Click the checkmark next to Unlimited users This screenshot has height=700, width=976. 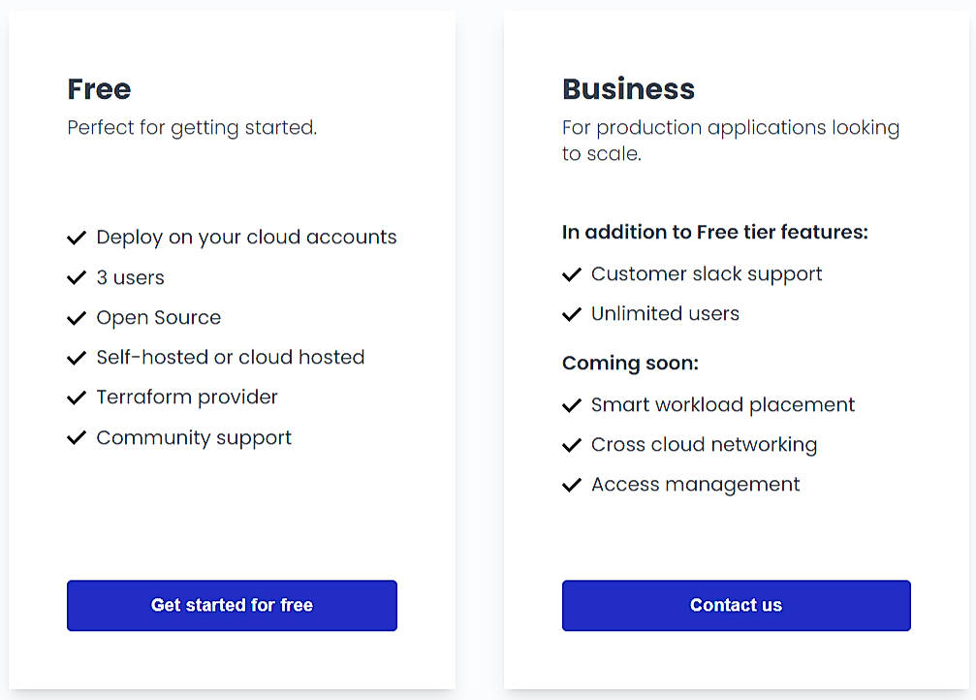572,314
